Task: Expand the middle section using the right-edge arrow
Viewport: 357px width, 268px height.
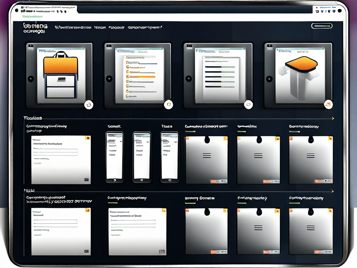Action: coord(333,118)
